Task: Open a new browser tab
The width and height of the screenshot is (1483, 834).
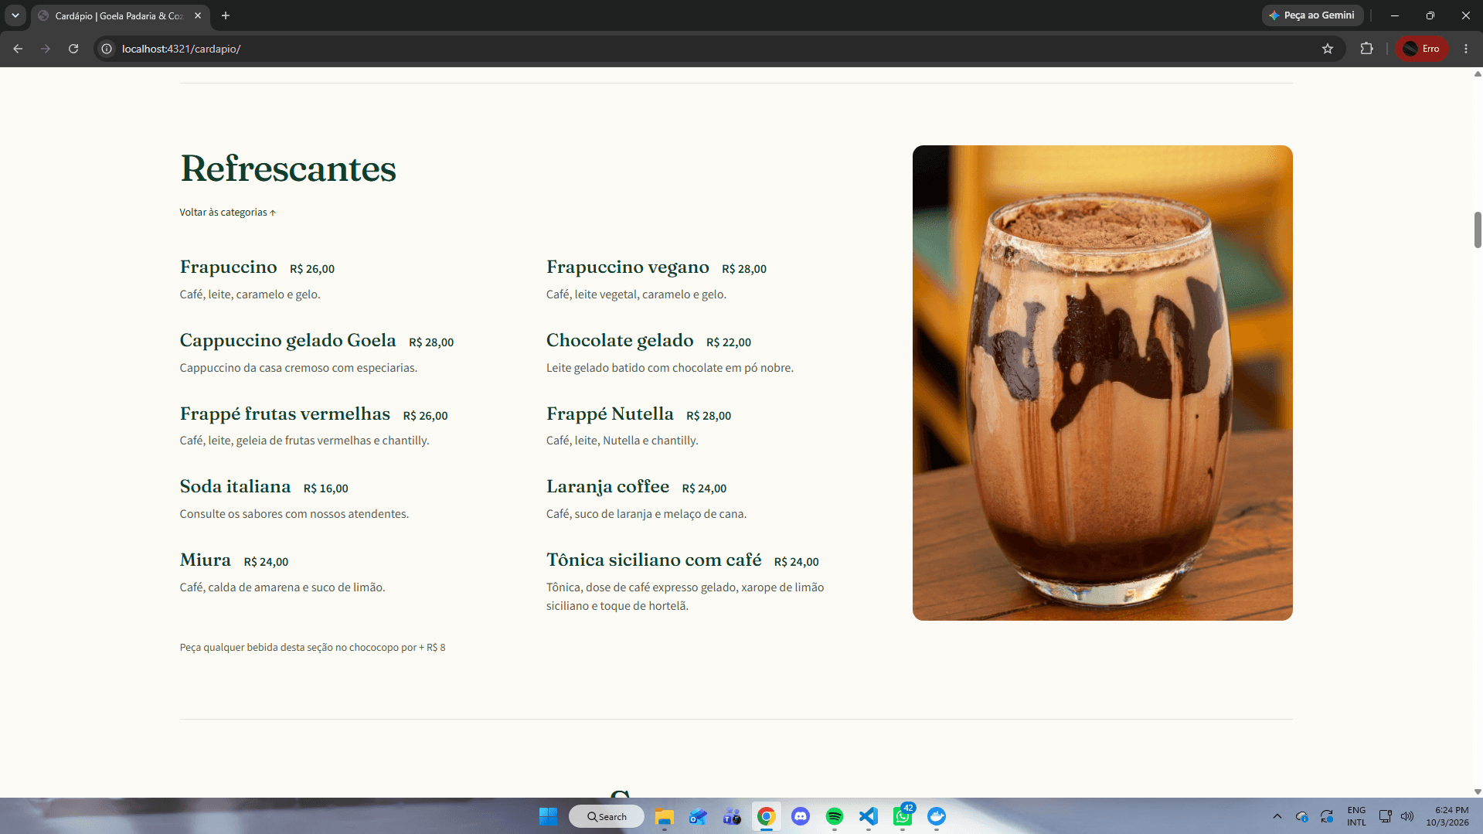Action: point(226,15)
